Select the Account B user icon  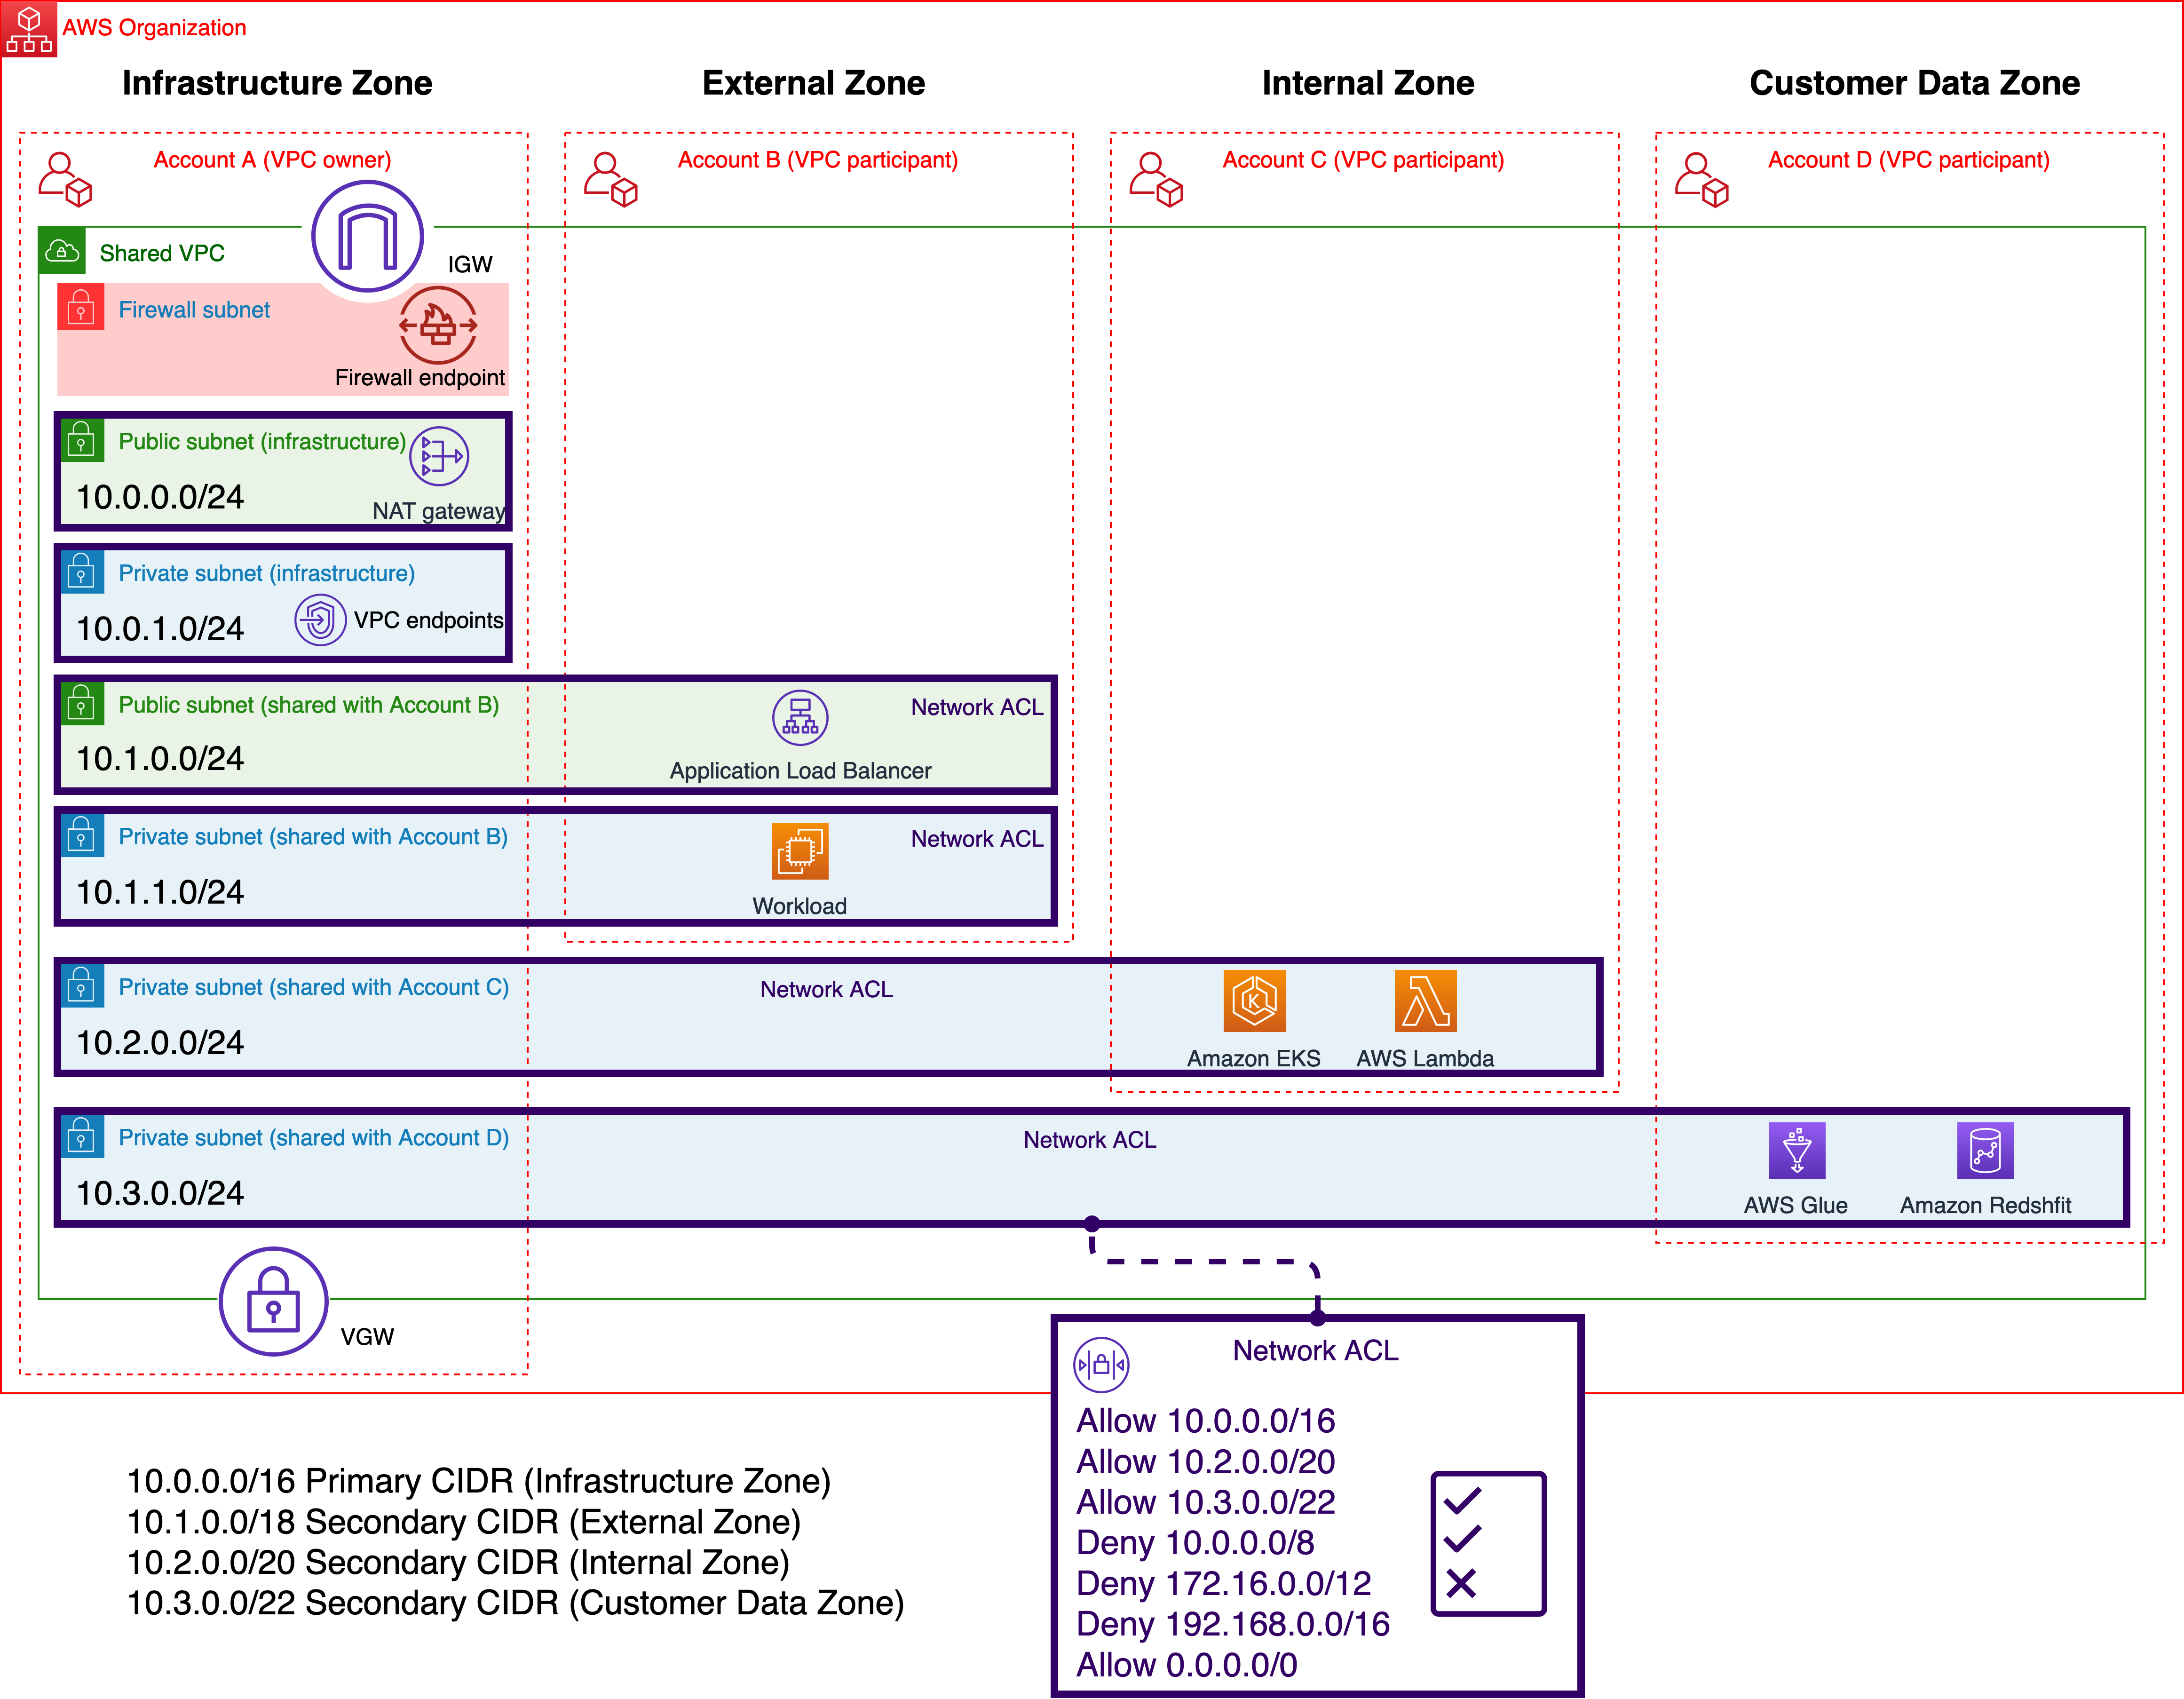click(611, 180)
